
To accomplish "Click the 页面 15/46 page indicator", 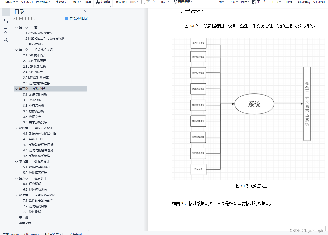I will click(x=11, y=234).
